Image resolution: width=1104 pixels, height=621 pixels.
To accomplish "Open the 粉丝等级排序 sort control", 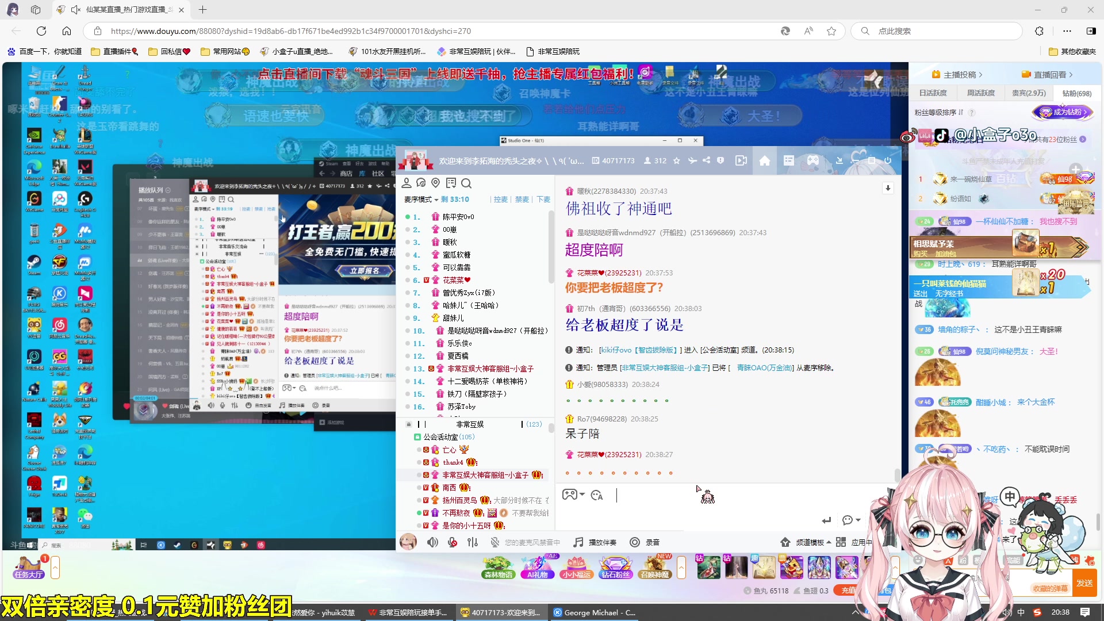I will click(939, 112).
